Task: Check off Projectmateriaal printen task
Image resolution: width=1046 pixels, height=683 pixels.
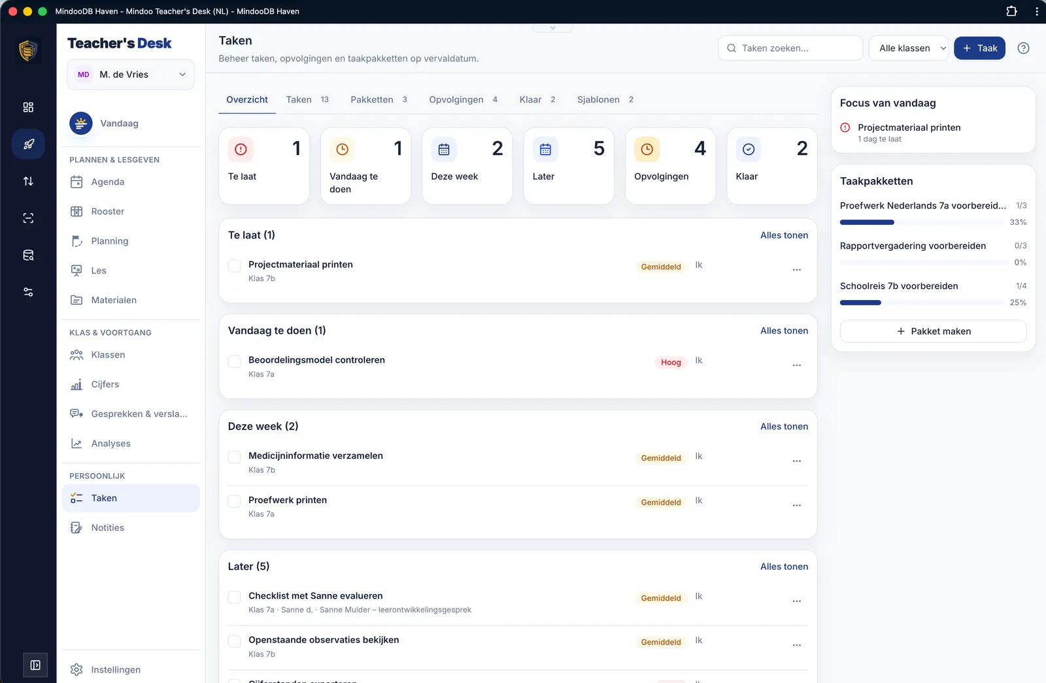Action: click(234, 266)
